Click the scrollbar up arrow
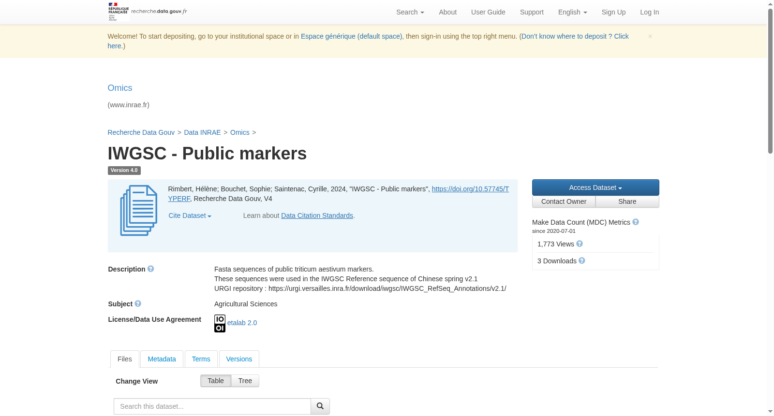Image resolution: width=774 pixels, height=416 pixels. pyautogui.click(x=770, y=4)
